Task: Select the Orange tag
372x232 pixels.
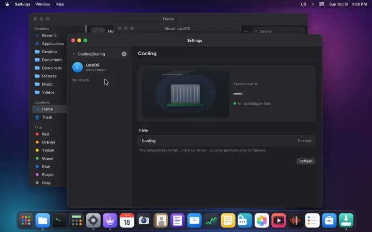Action: [x=49, y=142]
